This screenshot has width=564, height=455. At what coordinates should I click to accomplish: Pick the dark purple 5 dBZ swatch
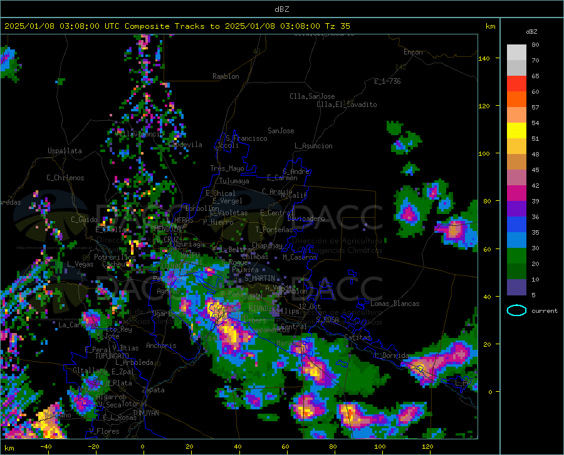(x=516, y=287)
